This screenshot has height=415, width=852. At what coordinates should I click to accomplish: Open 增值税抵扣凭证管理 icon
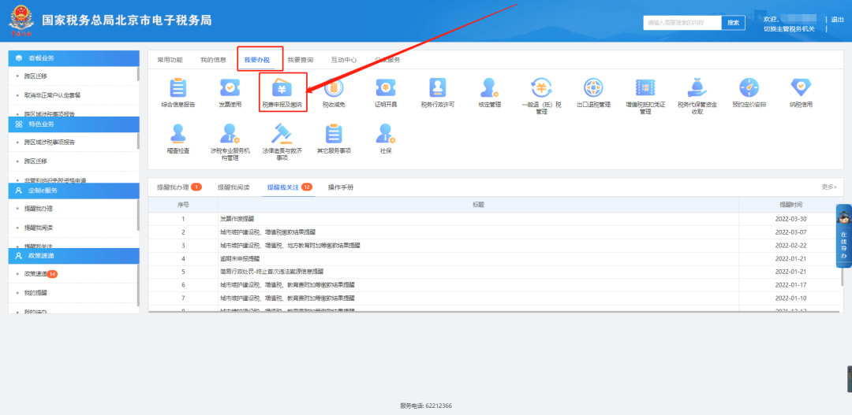(x=645, y=87)
